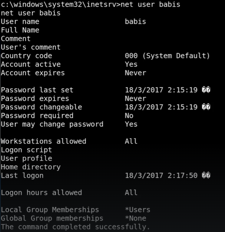Click the 'Never' value beside Account expires
Viewport: 225px width, 232px height.
coord(135,73)
